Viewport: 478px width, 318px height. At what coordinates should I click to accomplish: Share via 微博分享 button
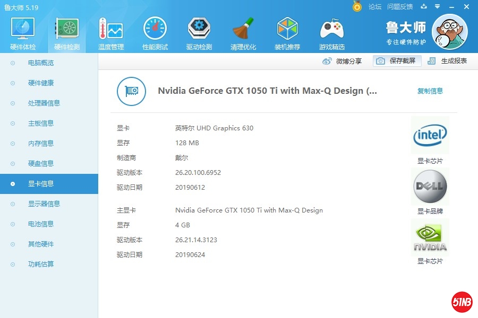(343, 61)
